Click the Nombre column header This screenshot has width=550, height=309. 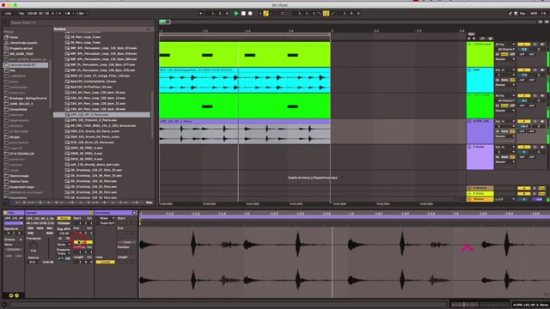click(x=101, y=29)
